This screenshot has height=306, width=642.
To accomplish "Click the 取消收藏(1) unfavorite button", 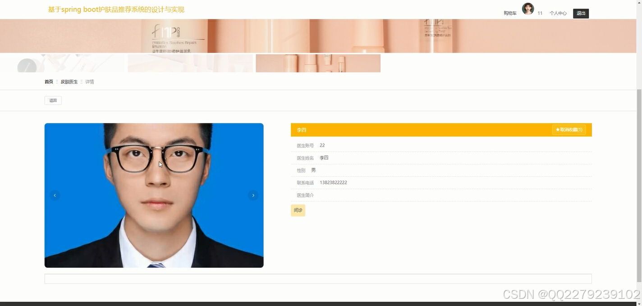I will (569, 129).
